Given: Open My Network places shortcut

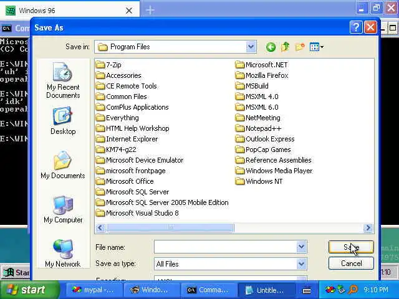Looking at the screenshot, I should pyautogui.click(x=63, y=254).
